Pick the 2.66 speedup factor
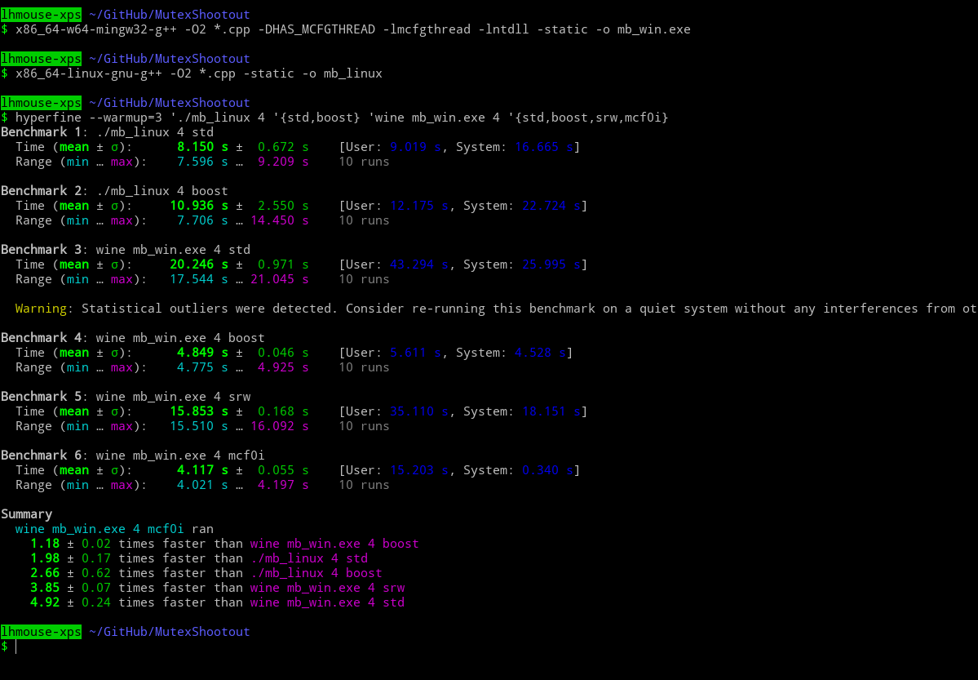Image resolution: width=978 pixels, height=680 pixels. click(x=45, y=573)
